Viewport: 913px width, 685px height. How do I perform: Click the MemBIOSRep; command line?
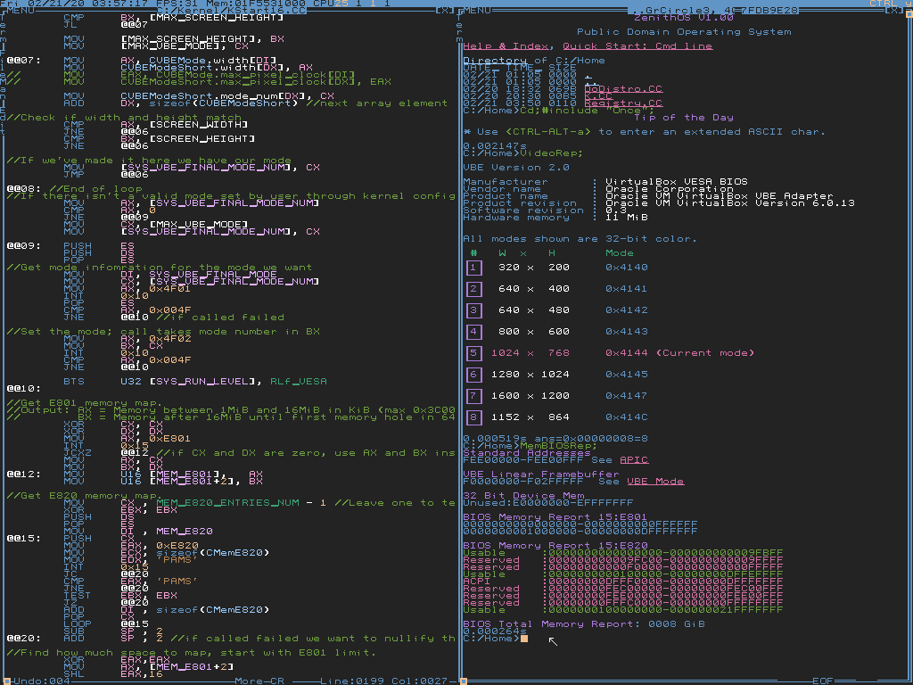pos(559,446)
